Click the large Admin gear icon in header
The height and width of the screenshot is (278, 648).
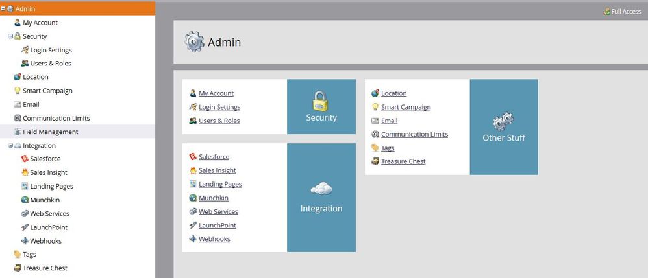(x=194, y=42)
